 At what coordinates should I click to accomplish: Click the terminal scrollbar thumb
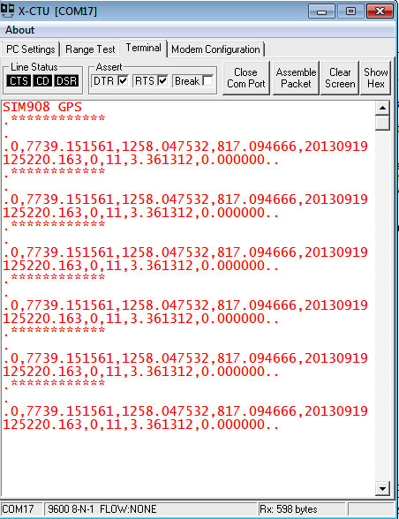tap(382, 123)
